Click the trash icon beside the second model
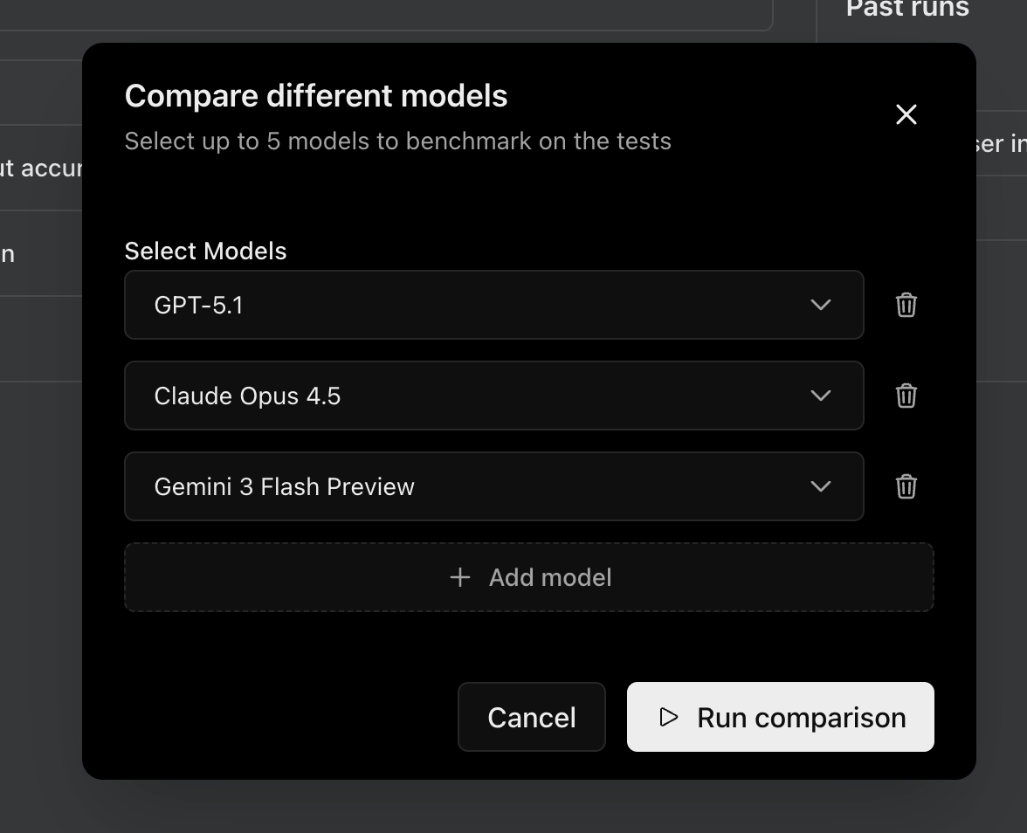The image size is (1027, 833). point(906,396)
